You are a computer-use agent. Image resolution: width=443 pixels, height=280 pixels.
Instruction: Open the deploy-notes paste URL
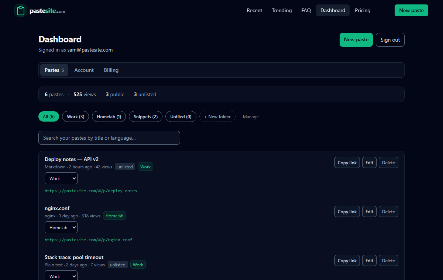[91, 191]
